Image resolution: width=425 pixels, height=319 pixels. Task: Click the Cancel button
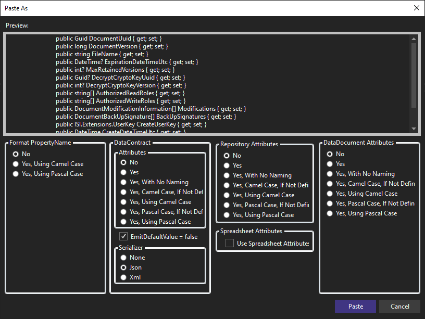399,306
